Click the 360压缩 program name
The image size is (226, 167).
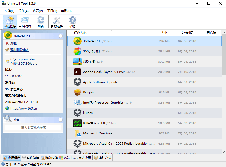(89, 62)
